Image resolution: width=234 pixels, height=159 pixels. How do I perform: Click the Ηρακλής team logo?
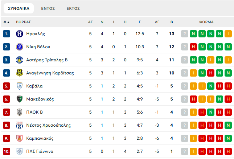(x=20, y=34)
